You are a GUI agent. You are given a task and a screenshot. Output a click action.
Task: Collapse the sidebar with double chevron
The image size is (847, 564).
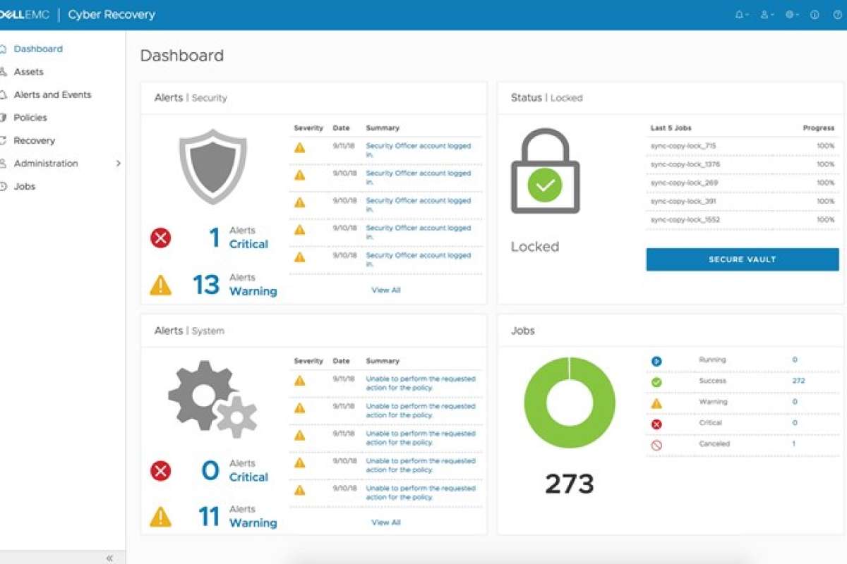coord(109,558)
